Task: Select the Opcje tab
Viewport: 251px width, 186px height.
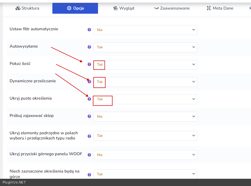Action: point(75,8)
